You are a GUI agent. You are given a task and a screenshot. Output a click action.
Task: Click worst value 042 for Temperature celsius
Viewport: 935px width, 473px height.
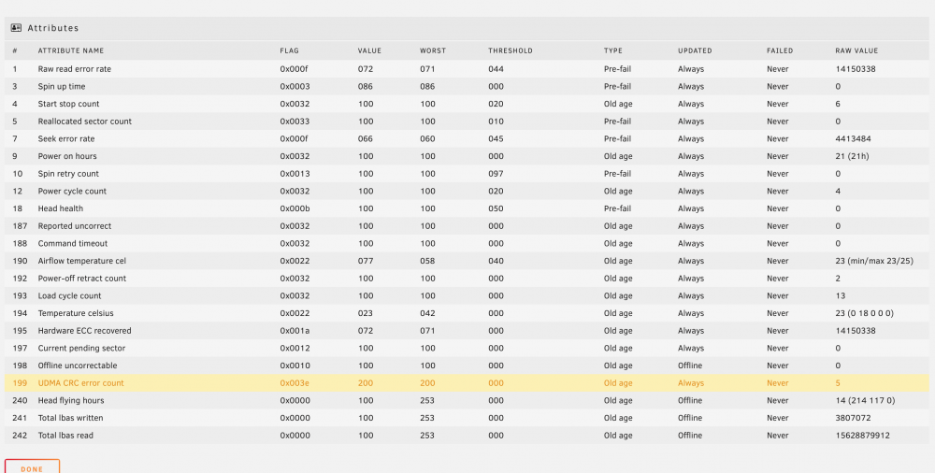click(427, 313)
